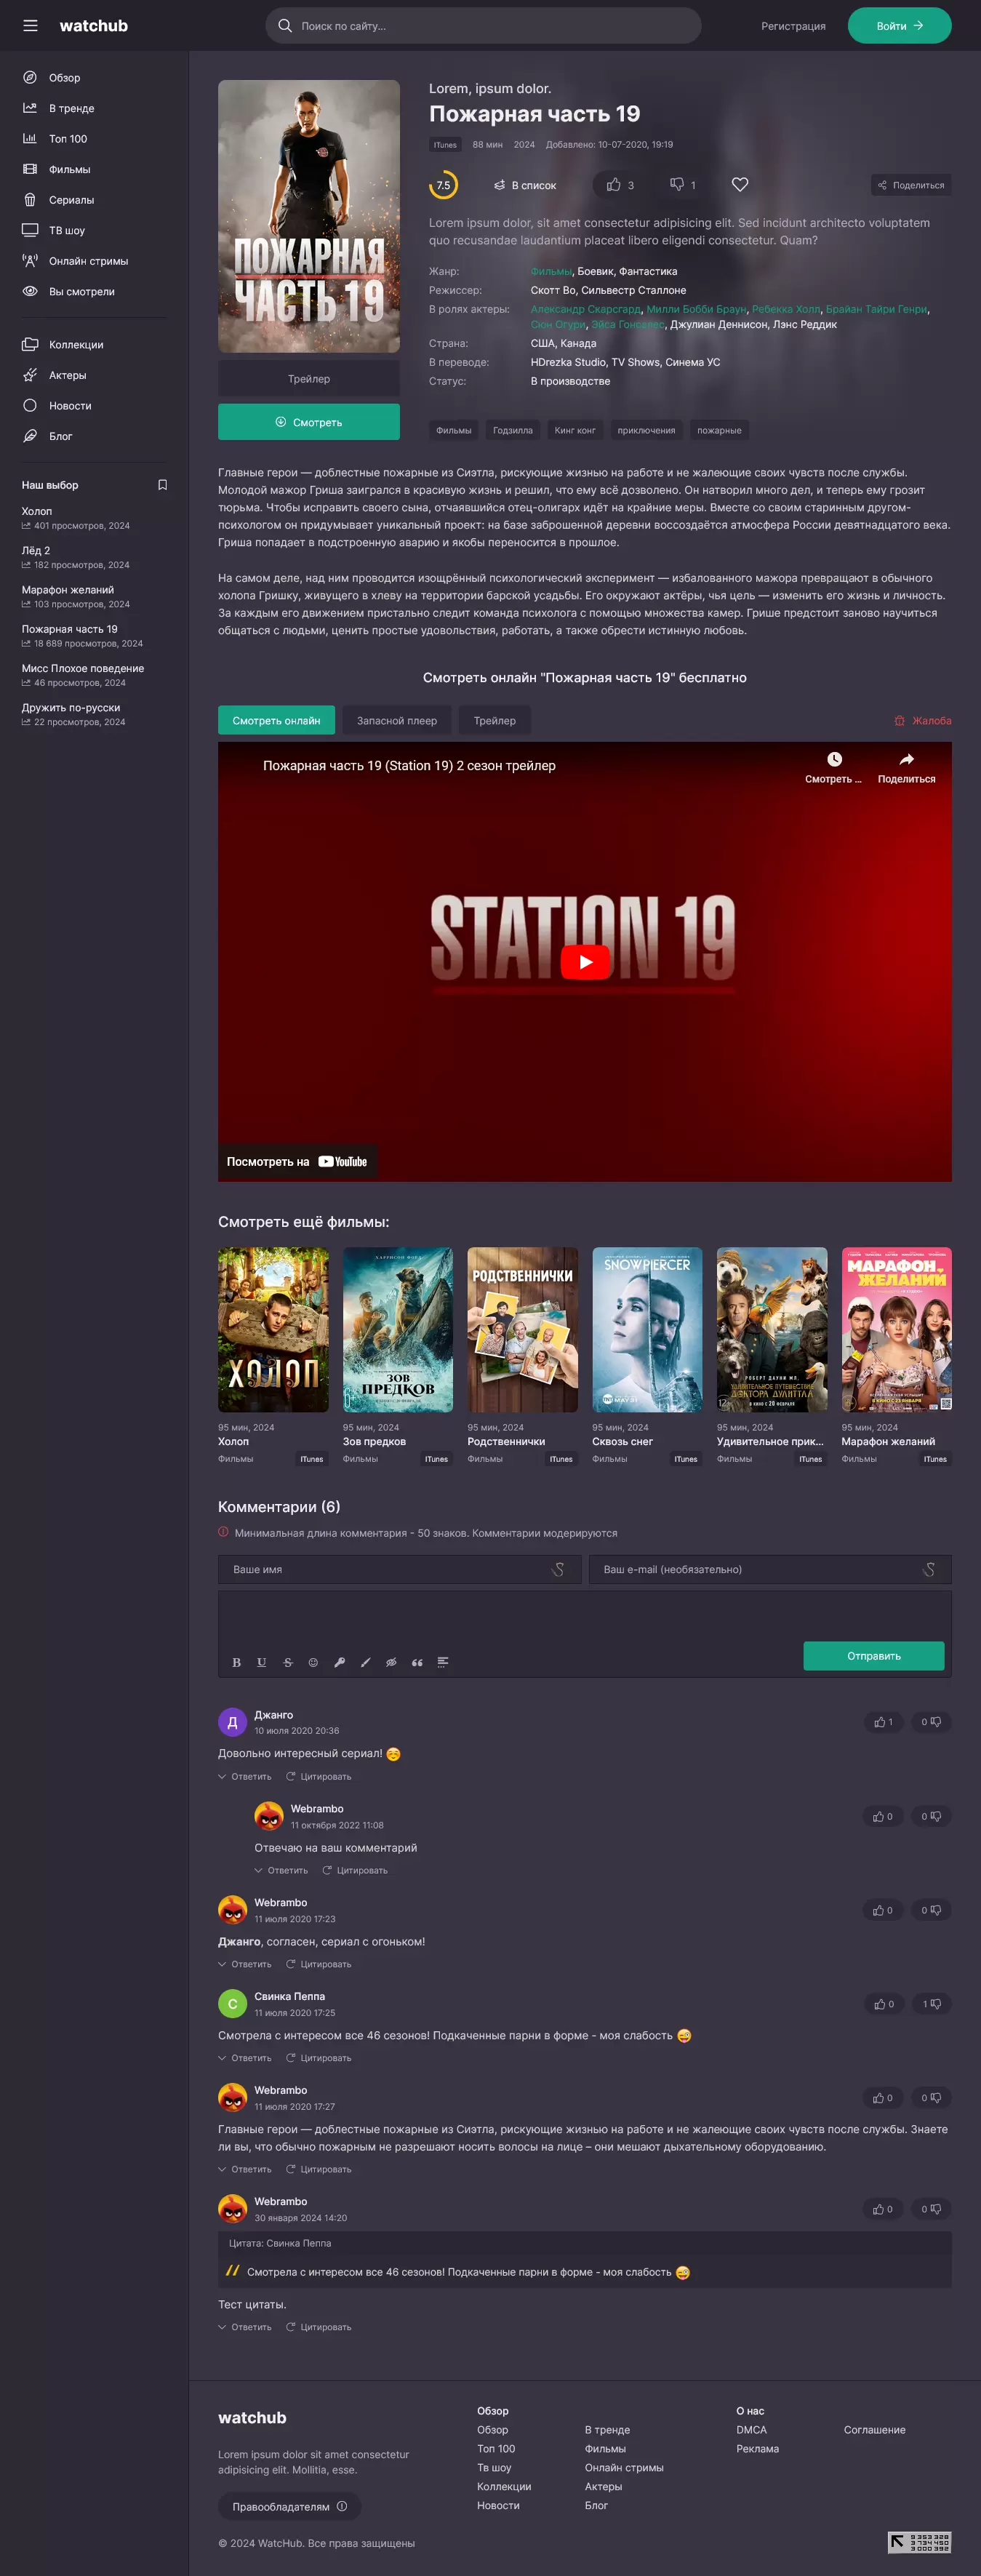Image resolution: width=981 pixels, height=2576 pixels.
Task: Thumbs-up Джанго's comment
Action: tap(883, 1722)
